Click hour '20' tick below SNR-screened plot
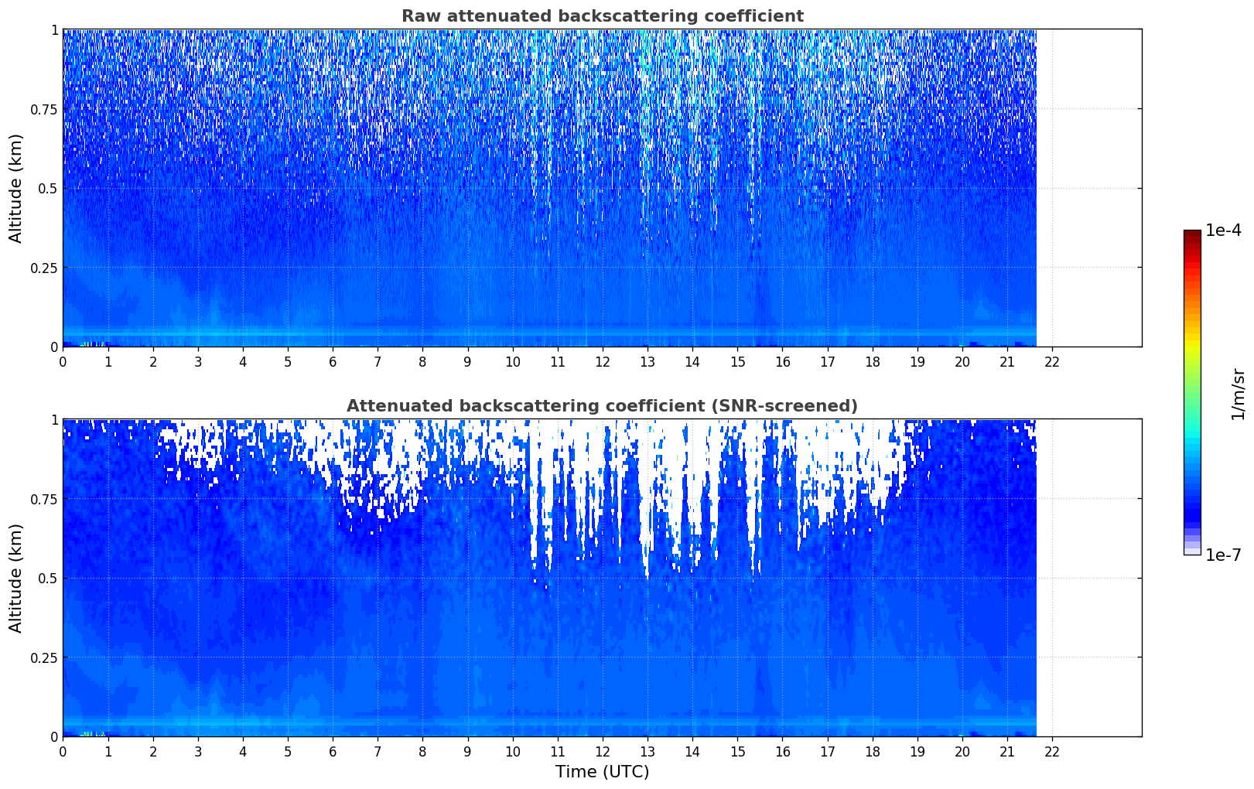 [962, 751]
